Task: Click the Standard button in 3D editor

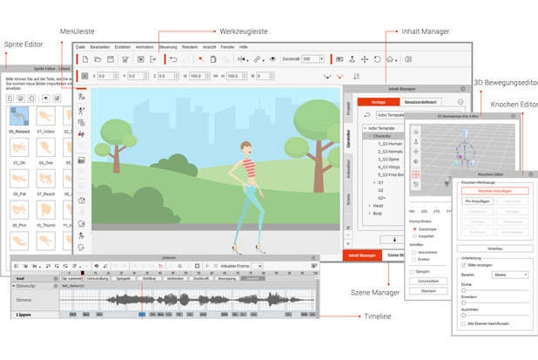Action: 428,291
